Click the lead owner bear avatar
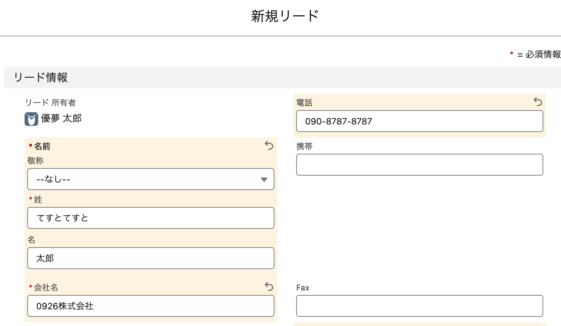This screenshot has height=326, width=561. point(31,119)
